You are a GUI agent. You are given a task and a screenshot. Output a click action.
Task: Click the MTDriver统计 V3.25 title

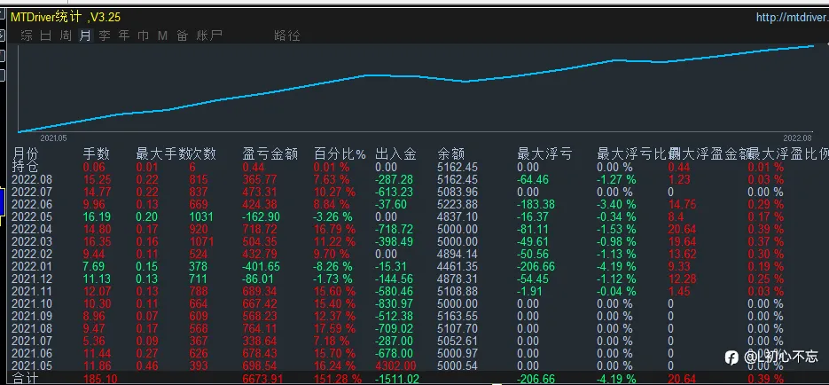tap(66, 18)
